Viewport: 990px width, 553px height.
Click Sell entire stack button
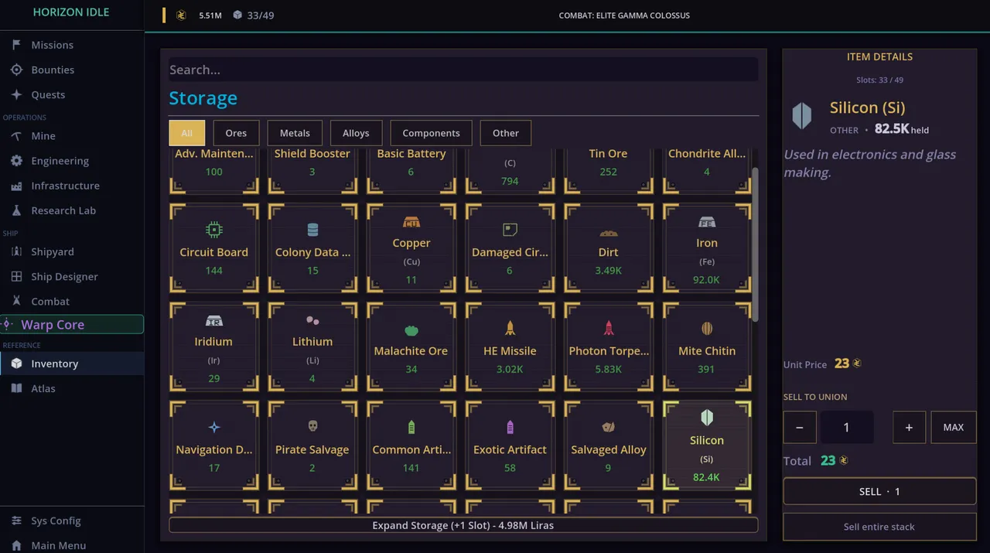(x=879, y=527)
